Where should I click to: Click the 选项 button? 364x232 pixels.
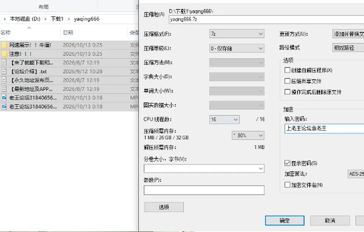tap(164, 207)
